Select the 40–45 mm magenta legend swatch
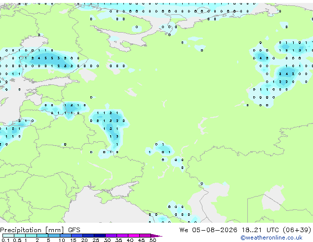This screenshot has height=242, width=313. 134,236
